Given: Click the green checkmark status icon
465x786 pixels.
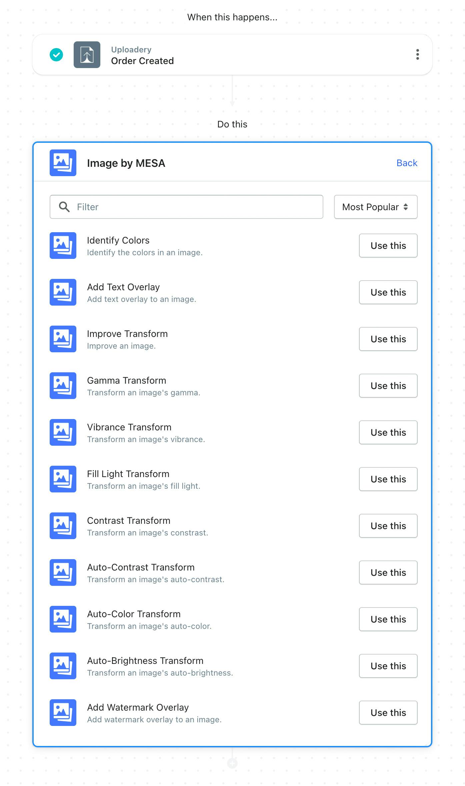Looking at the screenshot, I should [x=56, y=55].
